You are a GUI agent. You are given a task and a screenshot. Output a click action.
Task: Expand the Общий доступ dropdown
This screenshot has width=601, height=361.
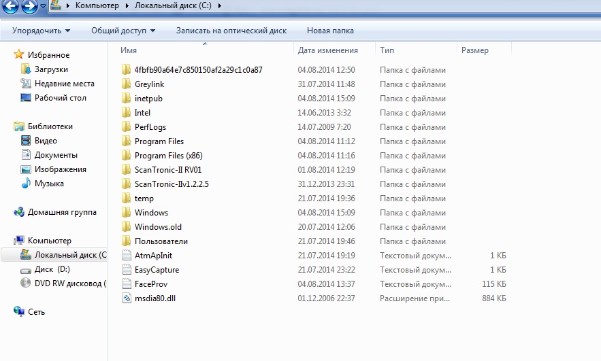[123, 31]
